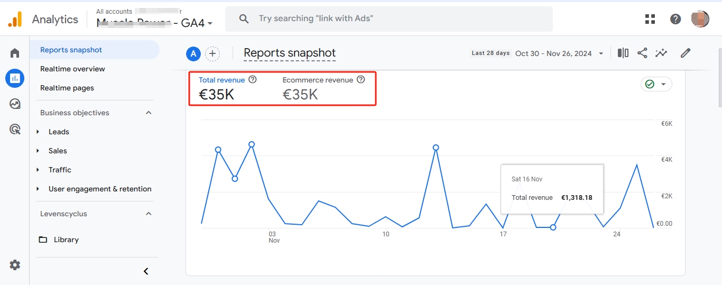Open the green check status dropdown
This screenshot has width=722, height=285.
656,84
